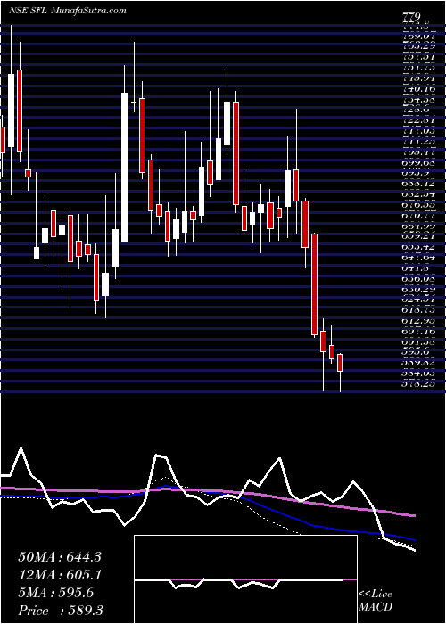Click the Price : 589.3 readout

61,611
